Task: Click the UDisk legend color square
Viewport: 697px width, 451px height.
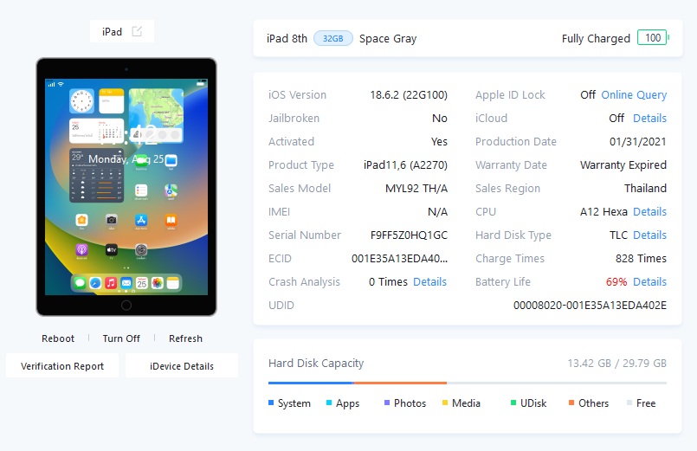Action: (513, 403)
